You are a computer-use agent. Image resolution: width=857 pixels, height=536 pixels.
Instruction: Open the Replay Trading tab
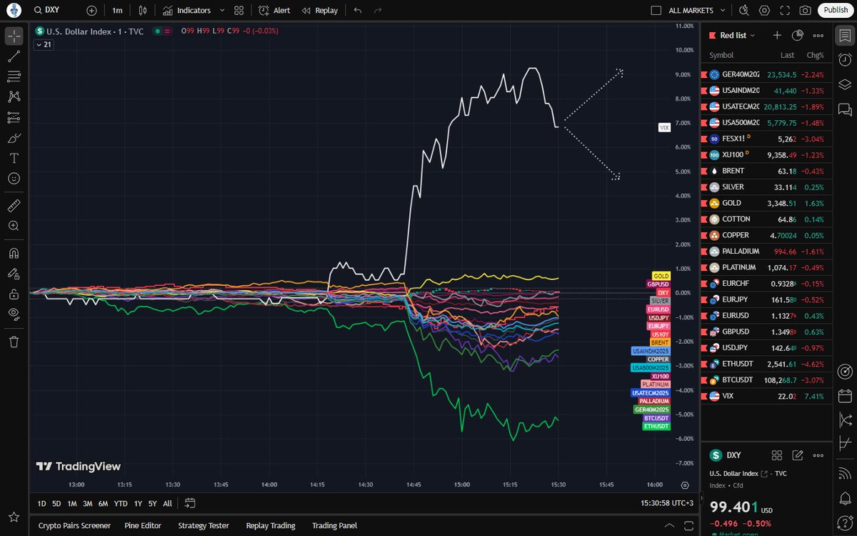271,525
